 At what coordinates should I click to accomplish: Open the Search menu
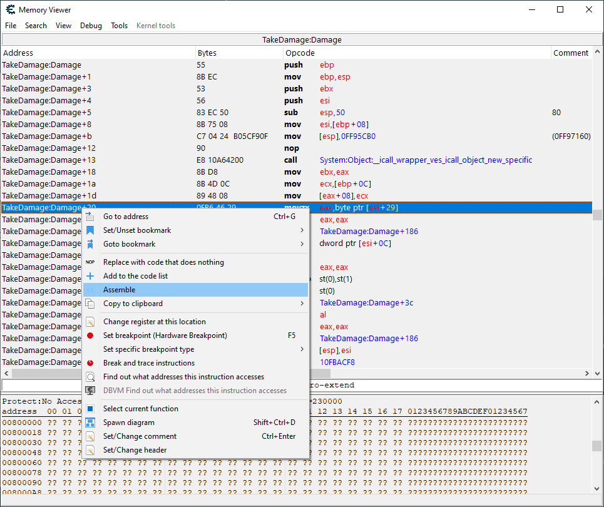(x=36, y=26)
